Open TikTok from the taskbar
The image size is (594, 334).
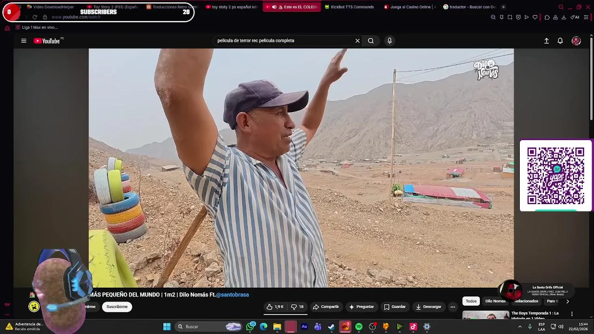tap(413, 327)
